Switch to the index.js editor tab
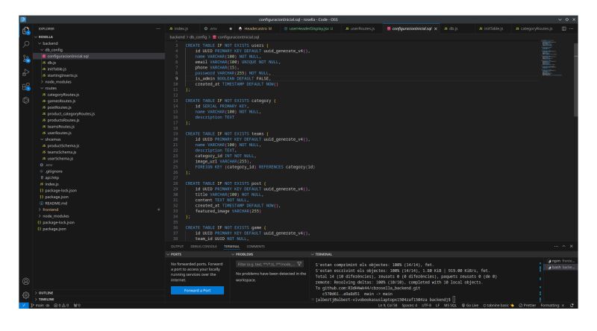Screen dimensions: 597x331 coord(179,28)
